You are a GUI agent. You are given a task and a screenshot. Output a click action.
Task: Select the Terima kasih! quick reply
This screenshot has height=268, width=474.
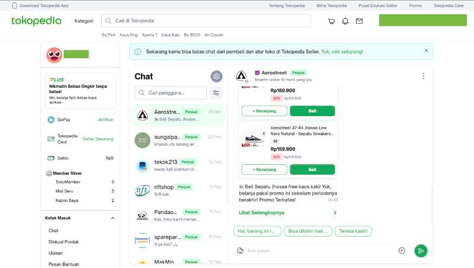(x=353, y=231)
